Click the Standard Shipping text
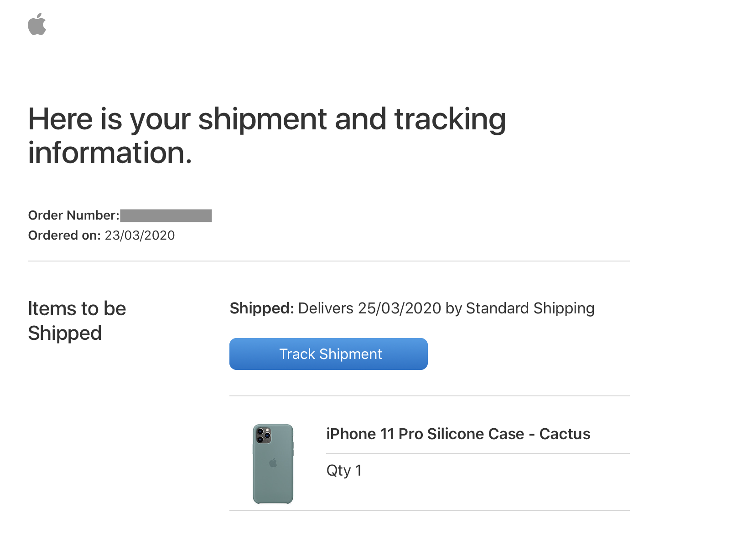This screenshot has width=753, height=533. point(530,308)
